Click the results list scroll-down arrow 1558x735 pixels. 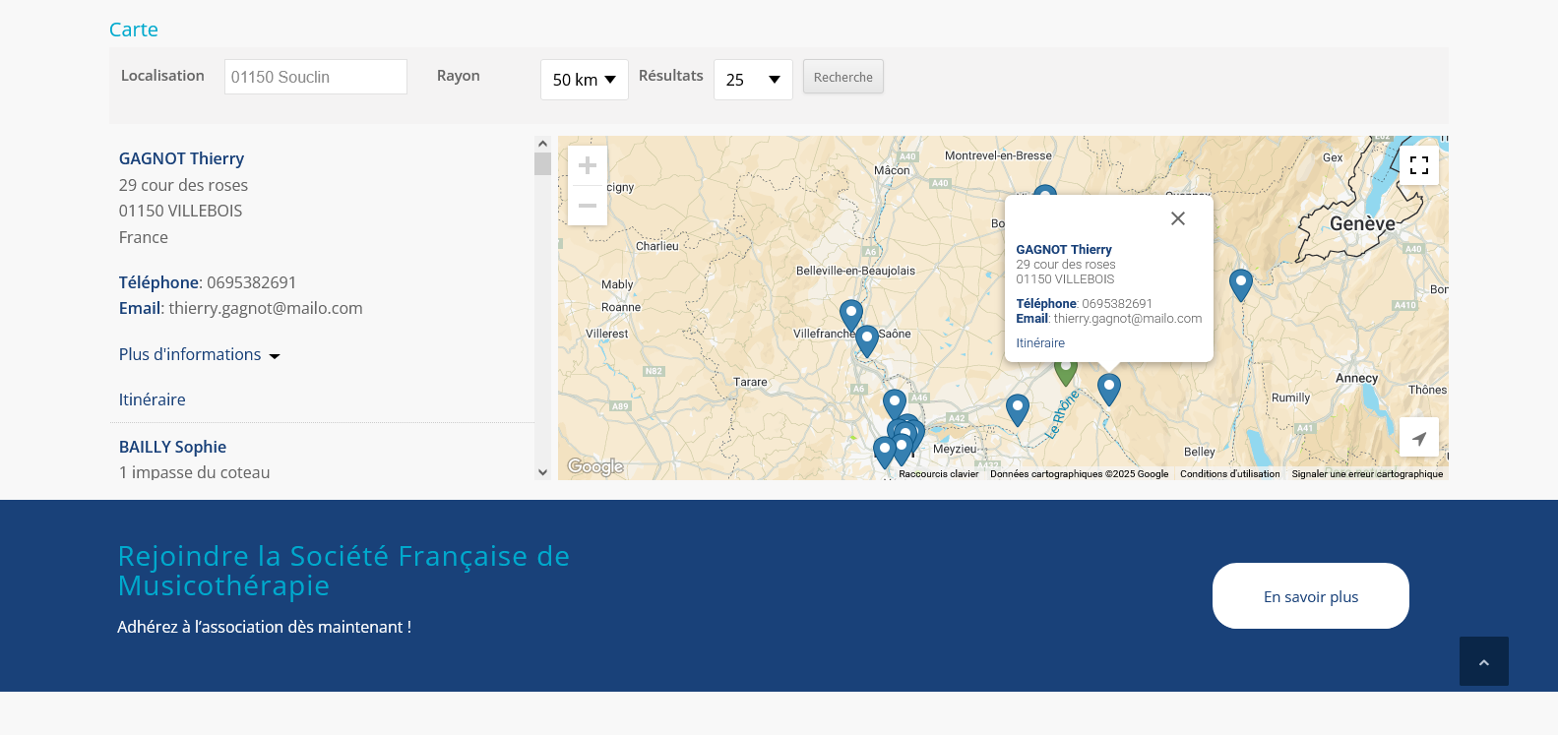point(542,472)
